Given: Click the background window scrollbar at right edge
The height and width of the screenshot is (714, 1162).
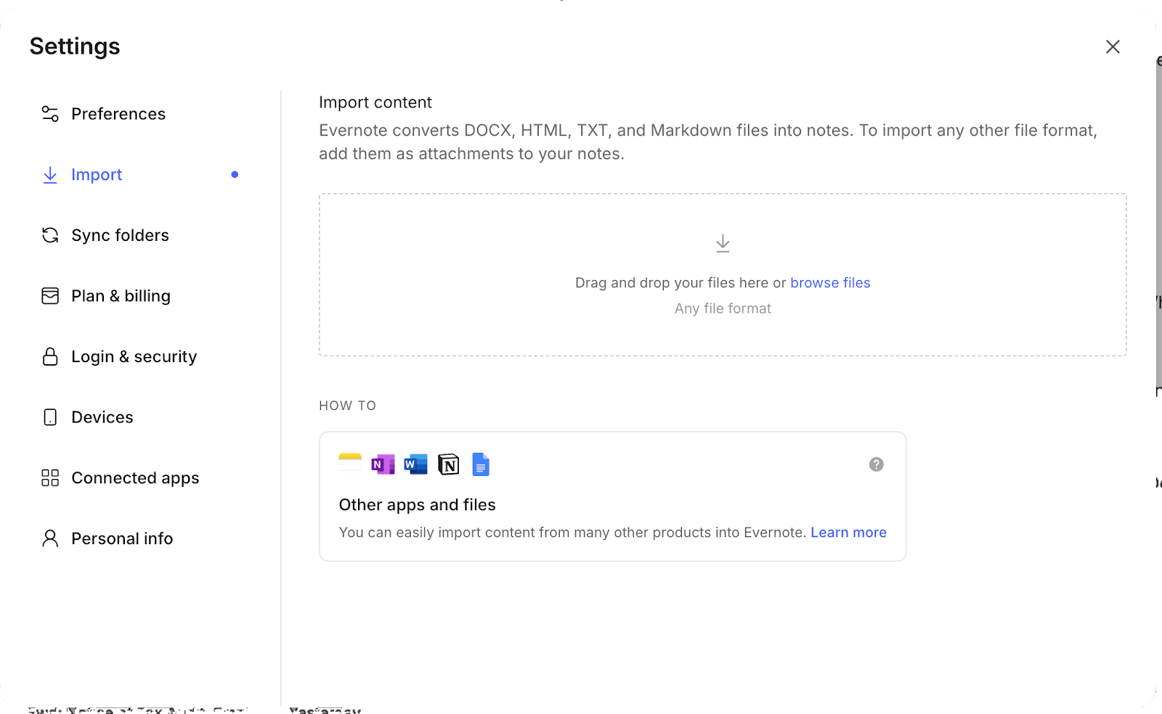Looking at the screenshot, I should click(x=1158, y=225).
